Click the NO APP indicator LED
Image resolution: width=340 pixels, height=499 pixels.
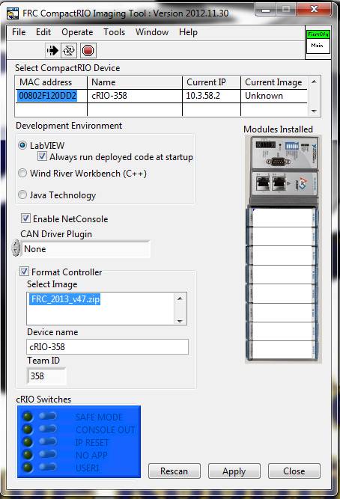pos(27,454)
